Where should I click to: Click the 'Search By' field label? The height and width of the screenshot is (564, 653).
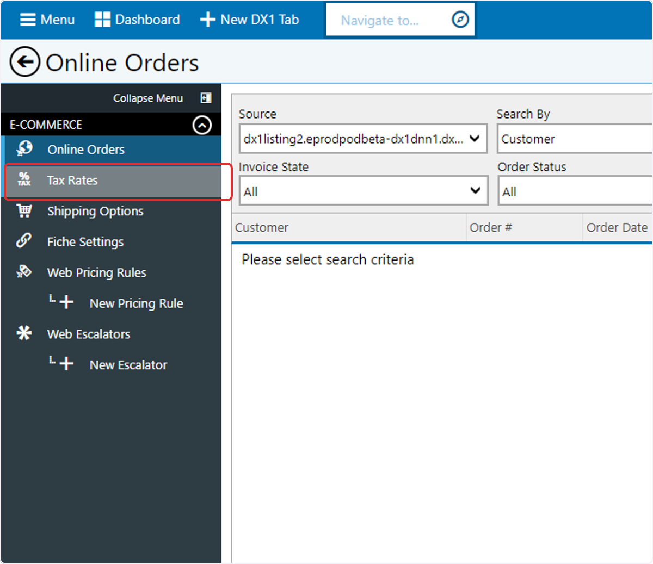523,114
